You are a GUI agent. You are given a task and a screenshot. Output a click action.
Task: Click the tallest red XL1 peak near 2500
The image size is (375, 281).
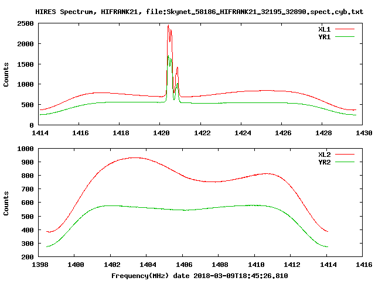click(168, 25)
